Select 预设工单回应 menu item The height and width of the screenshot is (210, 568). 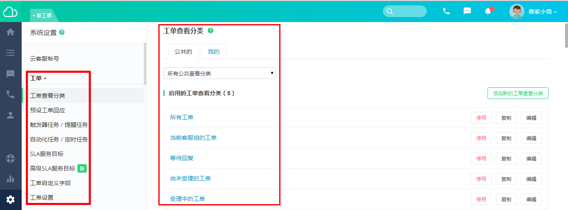(48, 110)
